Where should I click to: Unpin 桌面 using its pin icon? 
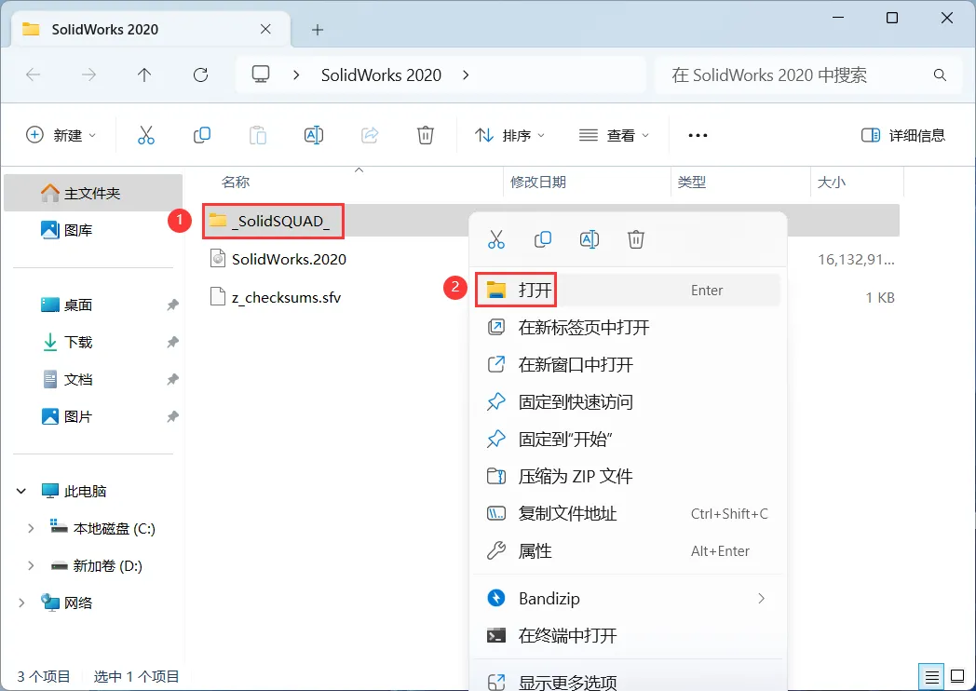click(x=172, y=305)
